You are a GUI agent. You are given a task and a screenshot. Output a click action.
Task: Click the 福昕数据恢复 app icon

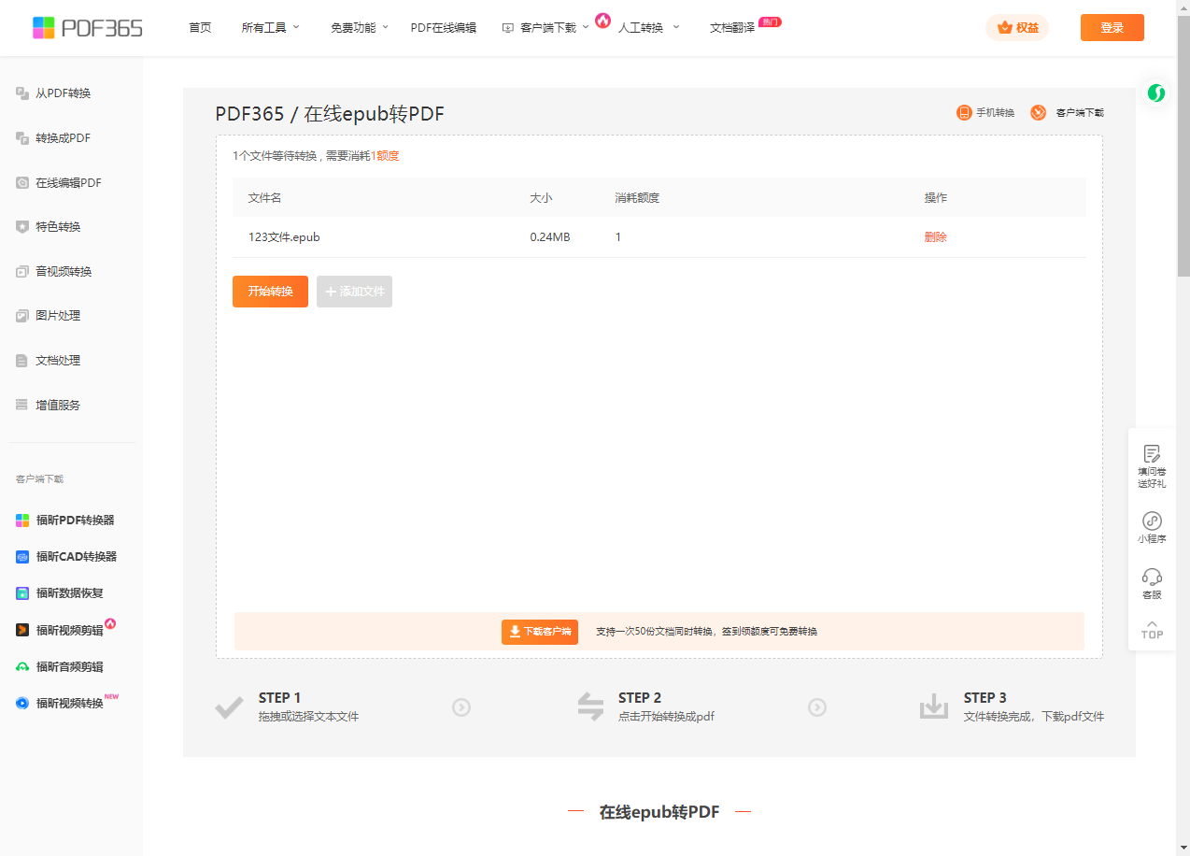[22, 593]
